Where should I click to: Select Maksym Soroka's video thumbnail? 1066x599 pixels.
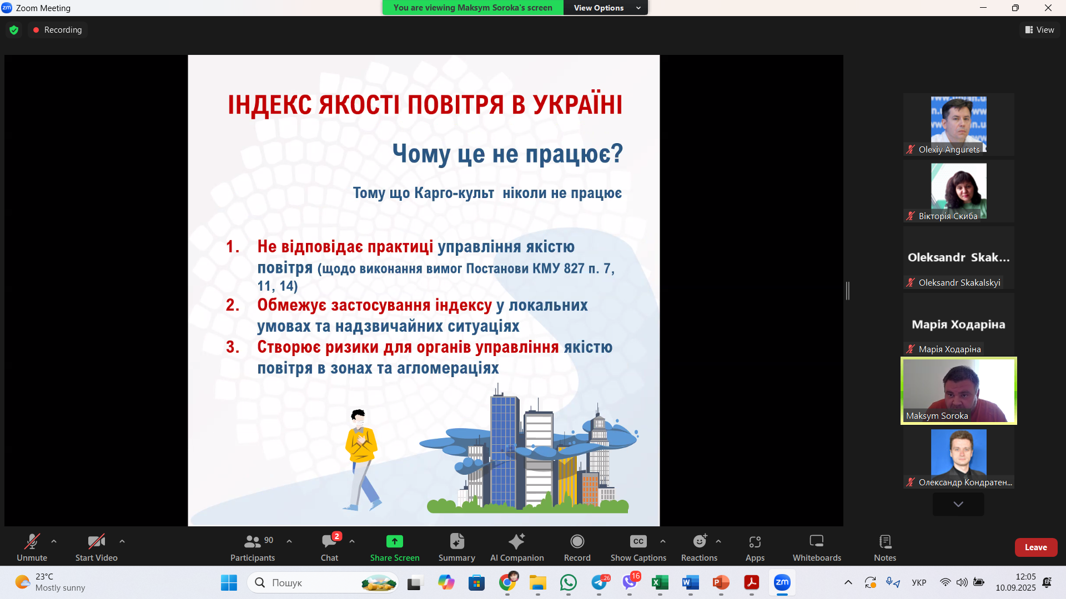coord(959,390)
